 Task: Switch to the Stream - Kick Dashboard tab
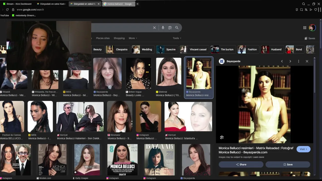tap(17, 4)
